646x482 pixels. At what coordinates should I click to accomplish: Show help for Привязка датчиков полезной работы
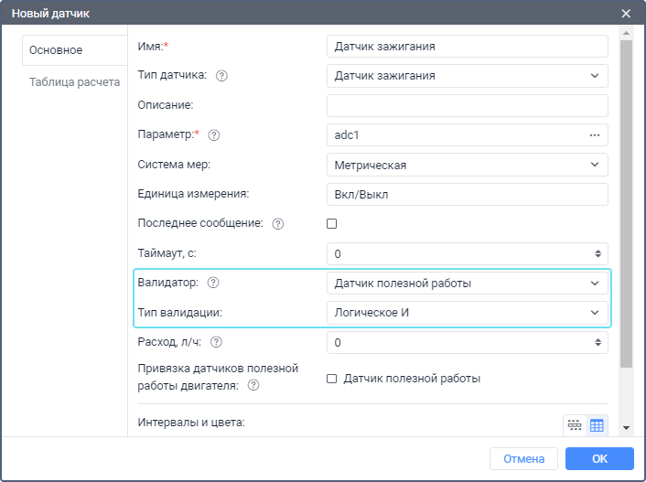[x=253, y=385]
